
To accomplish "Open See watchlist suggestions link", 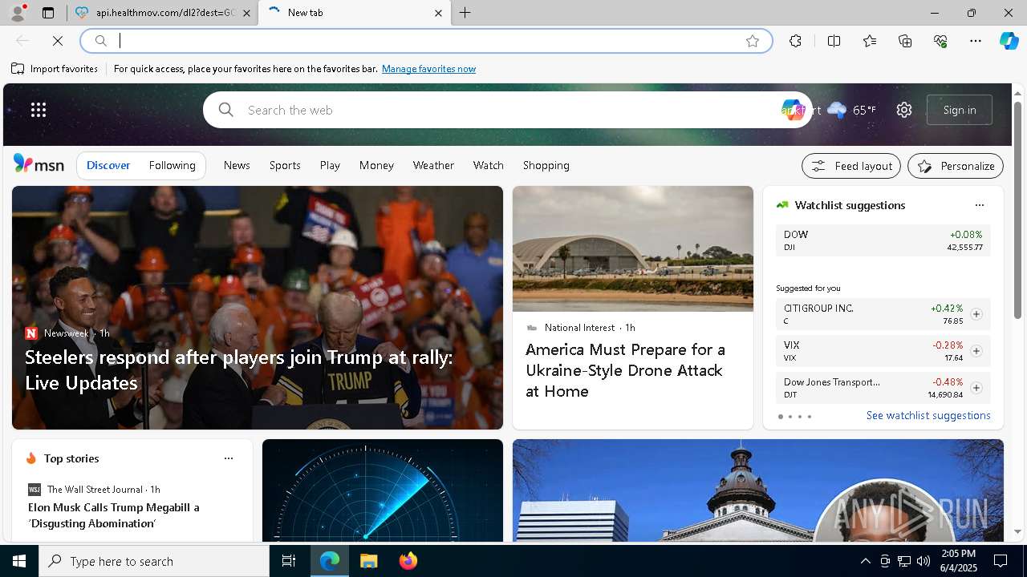I will [928, 415].
